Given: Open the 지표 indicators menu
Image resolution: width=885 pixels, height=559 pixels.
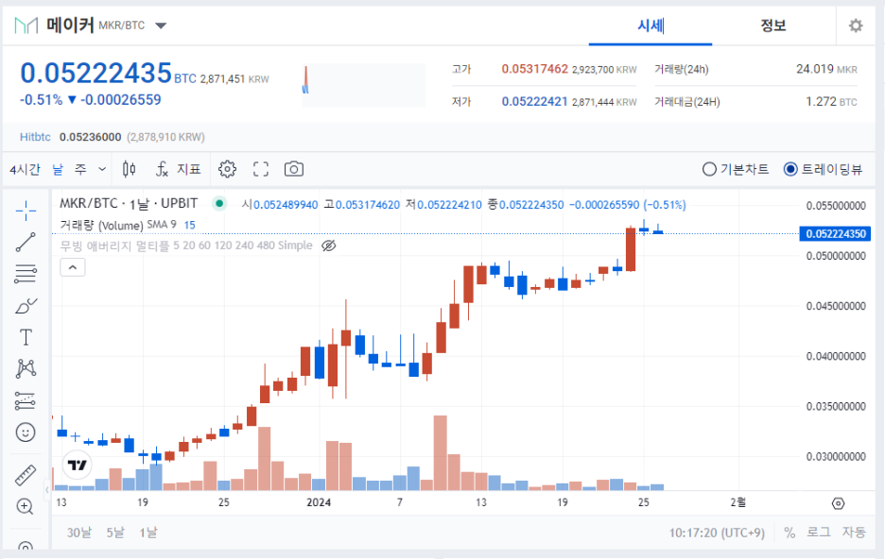Looking at the screenshot, I should coord(179,169).
